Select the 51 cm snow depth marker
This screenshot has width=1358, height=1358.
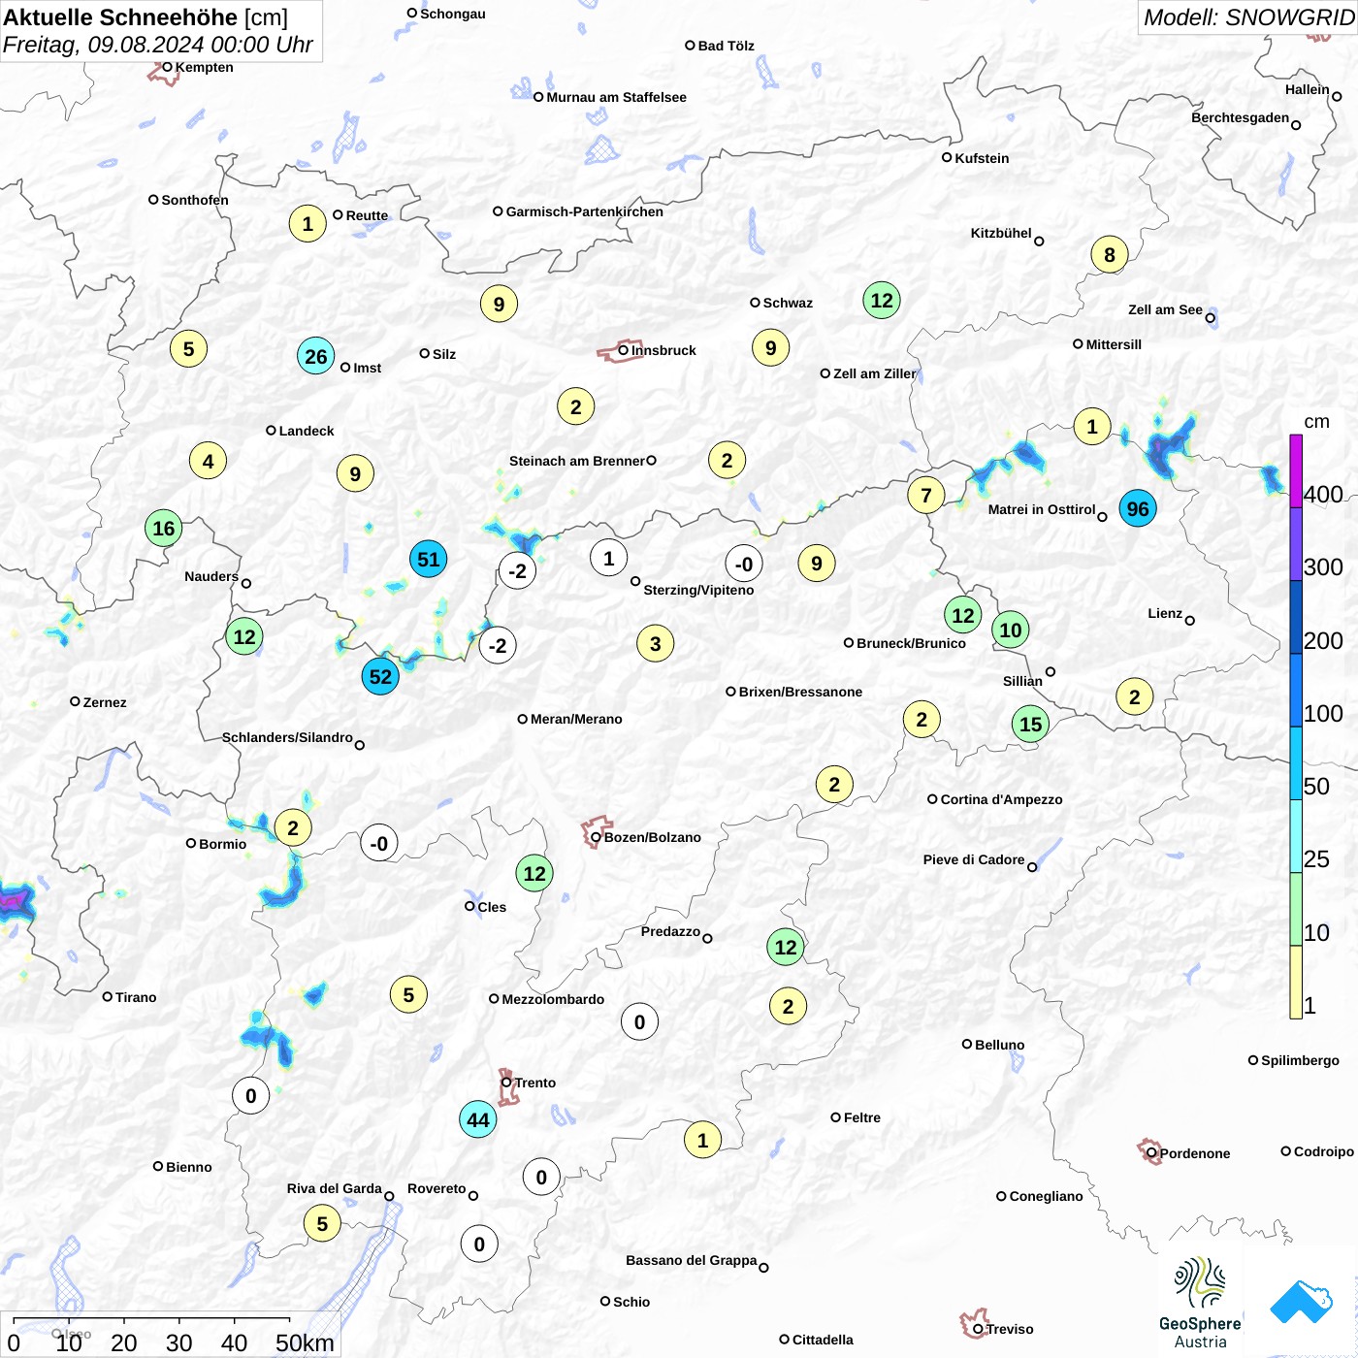tap(428, 559)
